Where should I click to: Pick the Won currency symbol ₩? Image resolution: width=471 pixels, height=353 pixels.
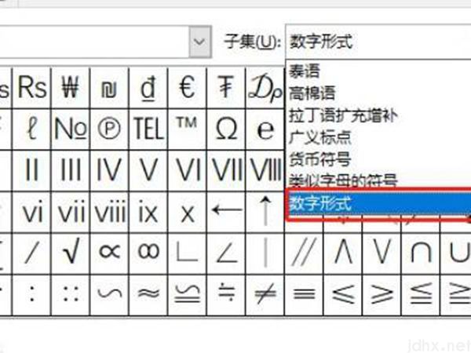(71, 88)
